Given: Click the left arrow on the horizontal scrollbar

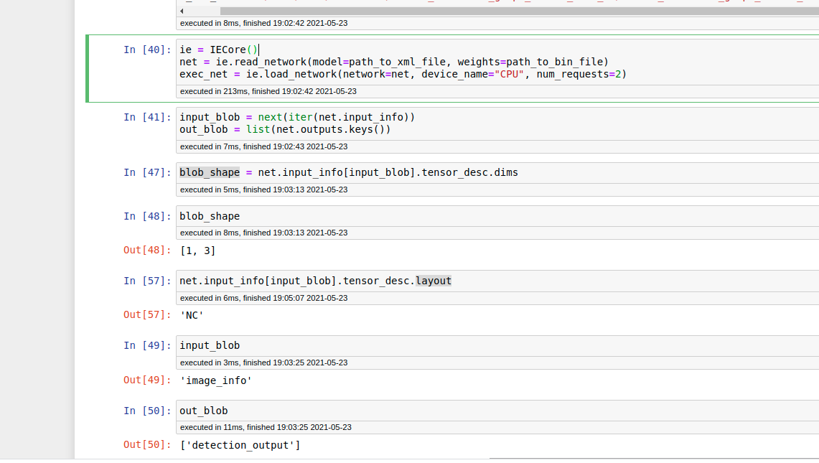Looking at the screenshot, I should [x=182, y=10].
